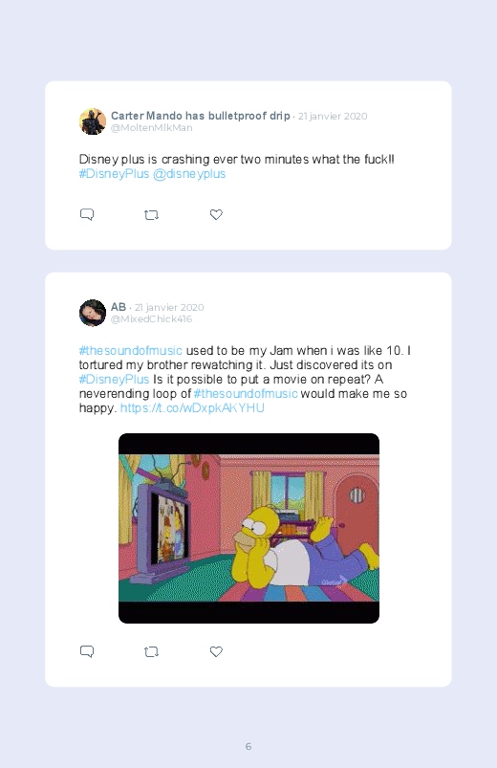
Task: Click the Homer Simpson GIF image
Action: pos(248,528)
